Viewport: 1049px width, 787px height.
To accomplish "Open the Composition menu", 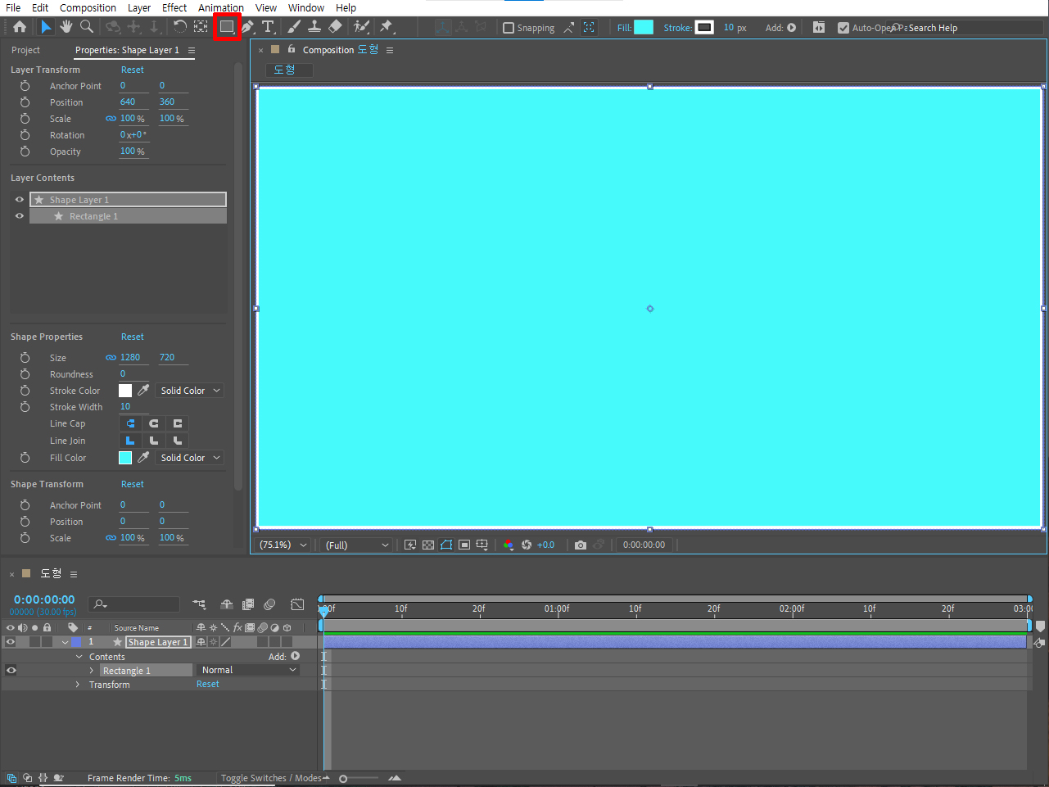I will click(88, 7).
